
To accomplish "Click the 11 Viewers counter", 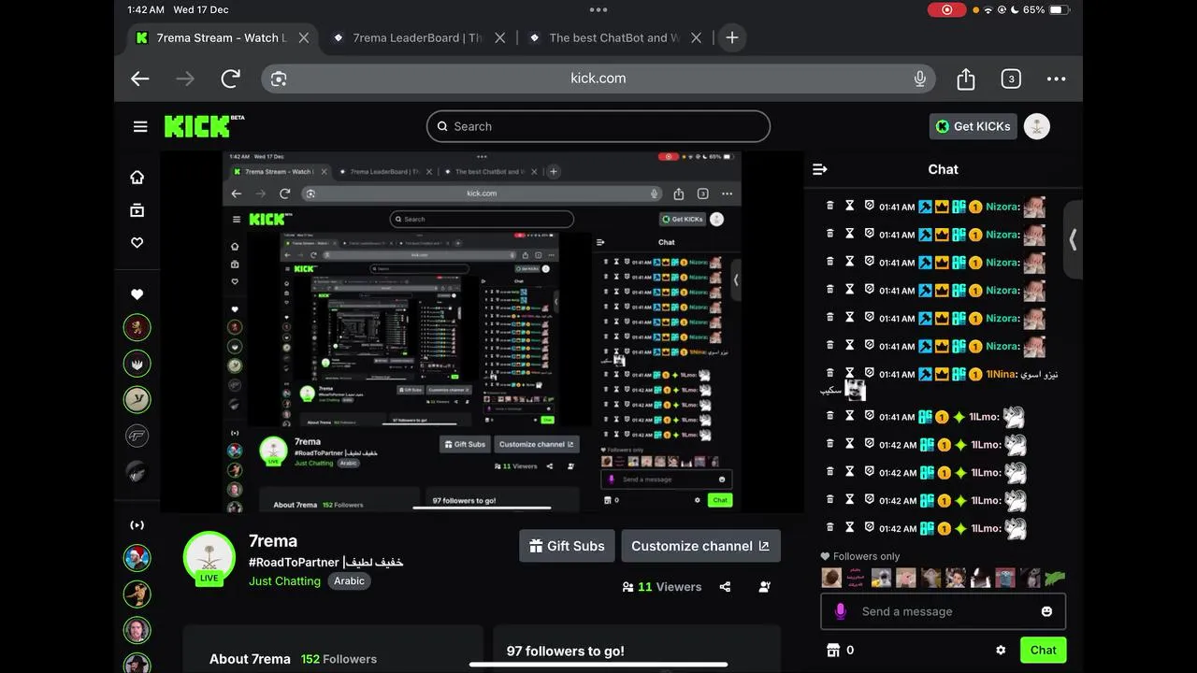I will click(x=662, y=587).
